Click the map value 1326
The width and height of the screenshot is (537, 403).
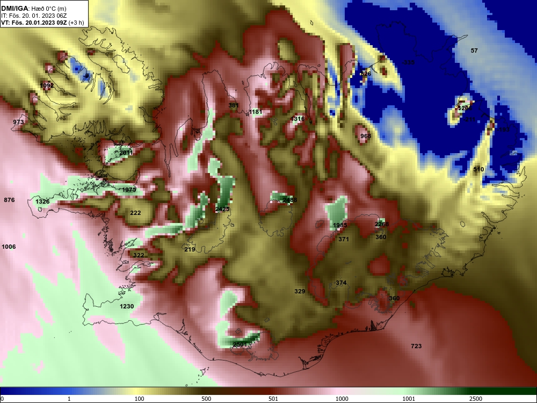tap(42, 201)
